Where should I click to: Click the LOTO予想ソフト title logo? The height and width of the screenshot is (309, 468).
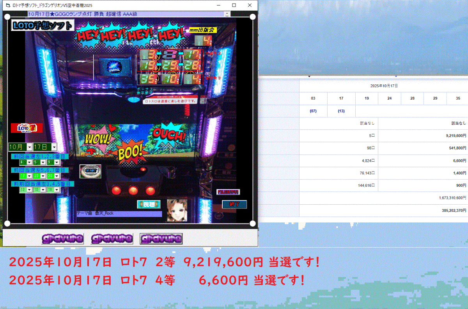click(x=42, y=26)
